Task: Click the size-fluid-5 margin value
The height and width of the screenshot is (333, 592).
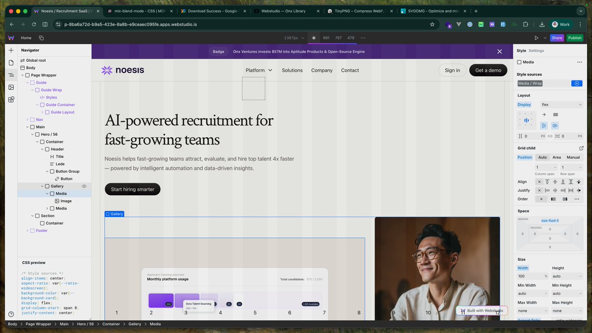Action: point(550,221)
